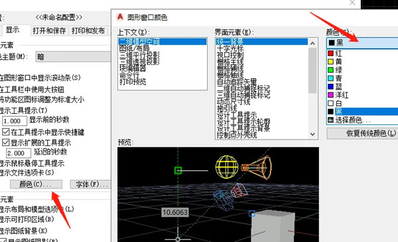
Task: Click the interface elements list scrollbar thumb
Action: tap(312, 70)
